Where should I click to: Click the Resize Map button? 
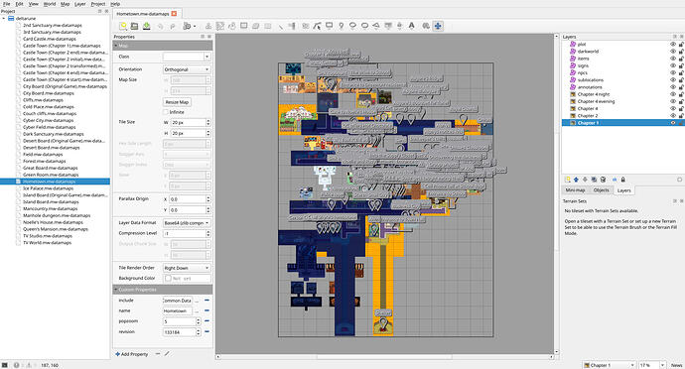pos(177,102)
